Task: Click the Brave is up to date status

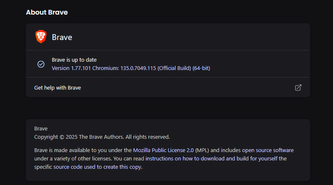Action: point(74,60)
